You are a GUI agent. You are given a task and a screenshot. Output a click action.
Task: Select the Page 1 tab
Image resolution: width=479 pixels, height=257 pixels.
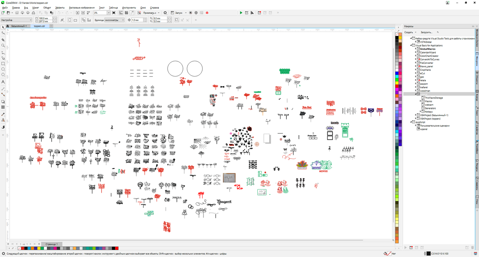(51, 244)
